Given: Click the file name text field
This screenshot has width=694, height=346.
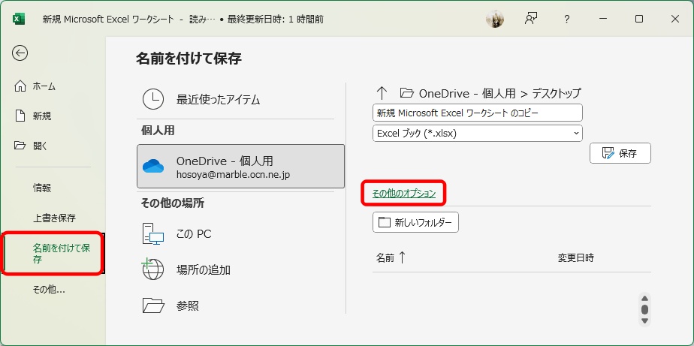Looking at the screenshot, I should 478,113.
